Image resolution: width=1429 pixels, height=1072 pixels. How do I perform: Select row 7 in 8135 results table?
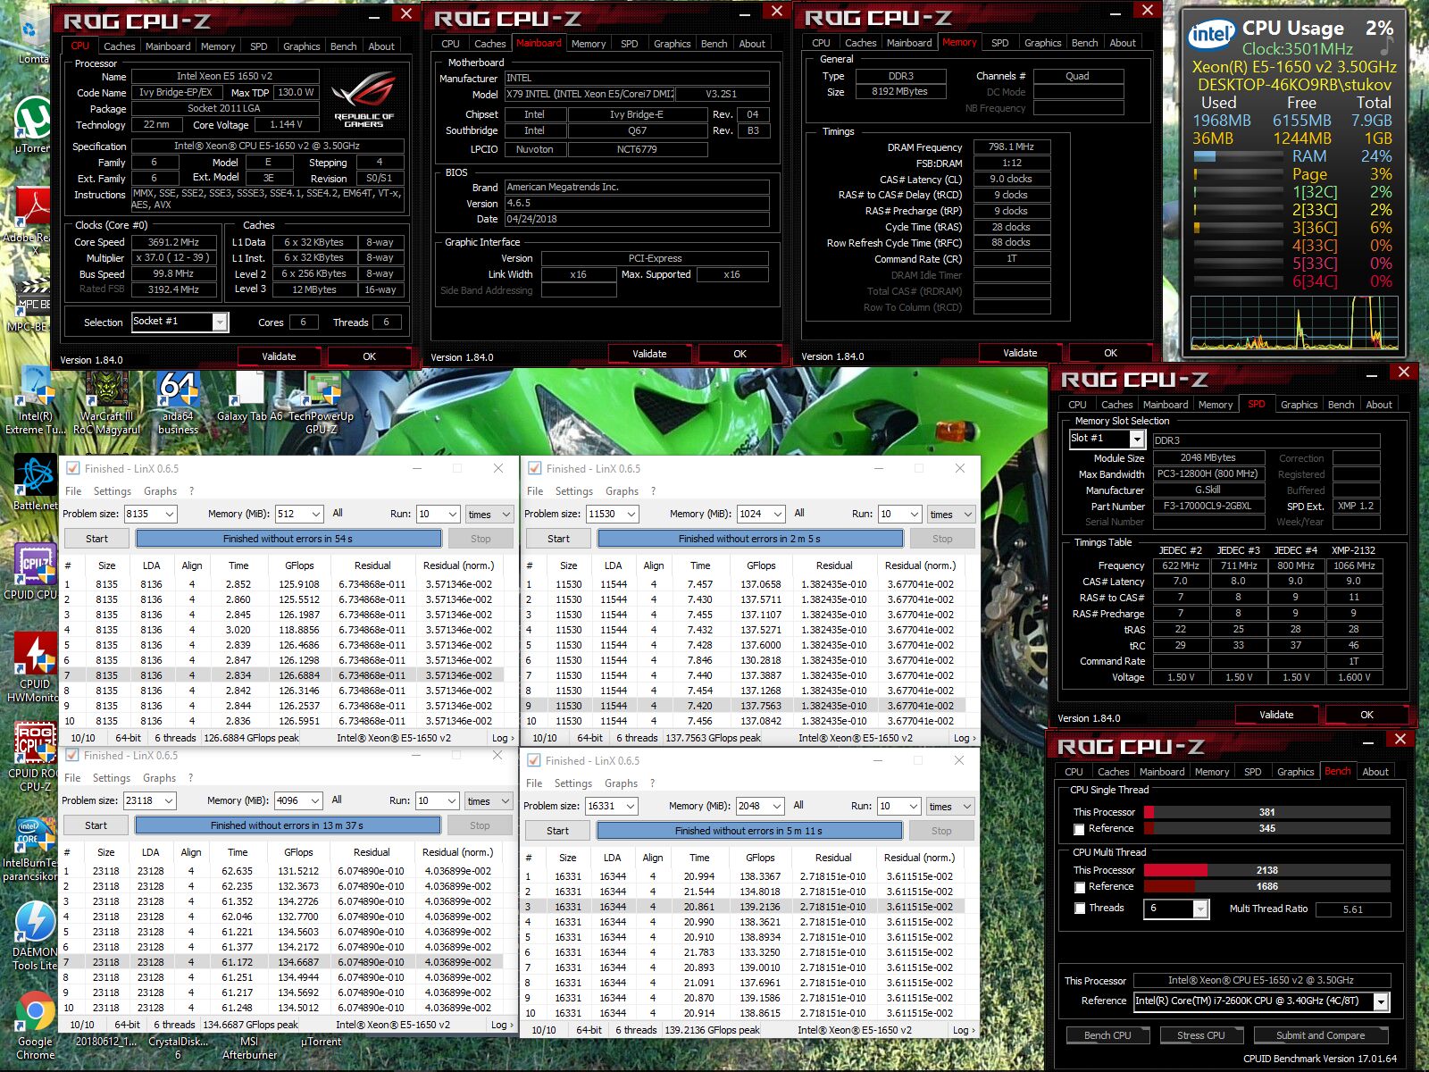(x=284, y=675)
